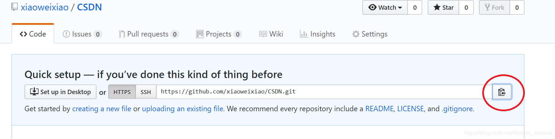This screenshot has height=139, width=555.
Task: Click Set up in Desktop button
Action: coord(61,92)
